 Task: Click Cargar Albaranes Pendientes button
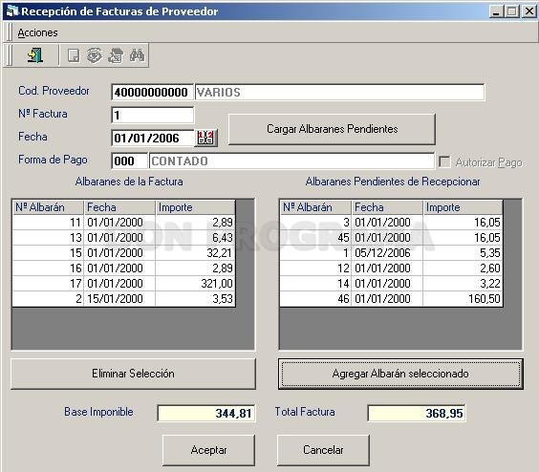(x=332, y=129)
